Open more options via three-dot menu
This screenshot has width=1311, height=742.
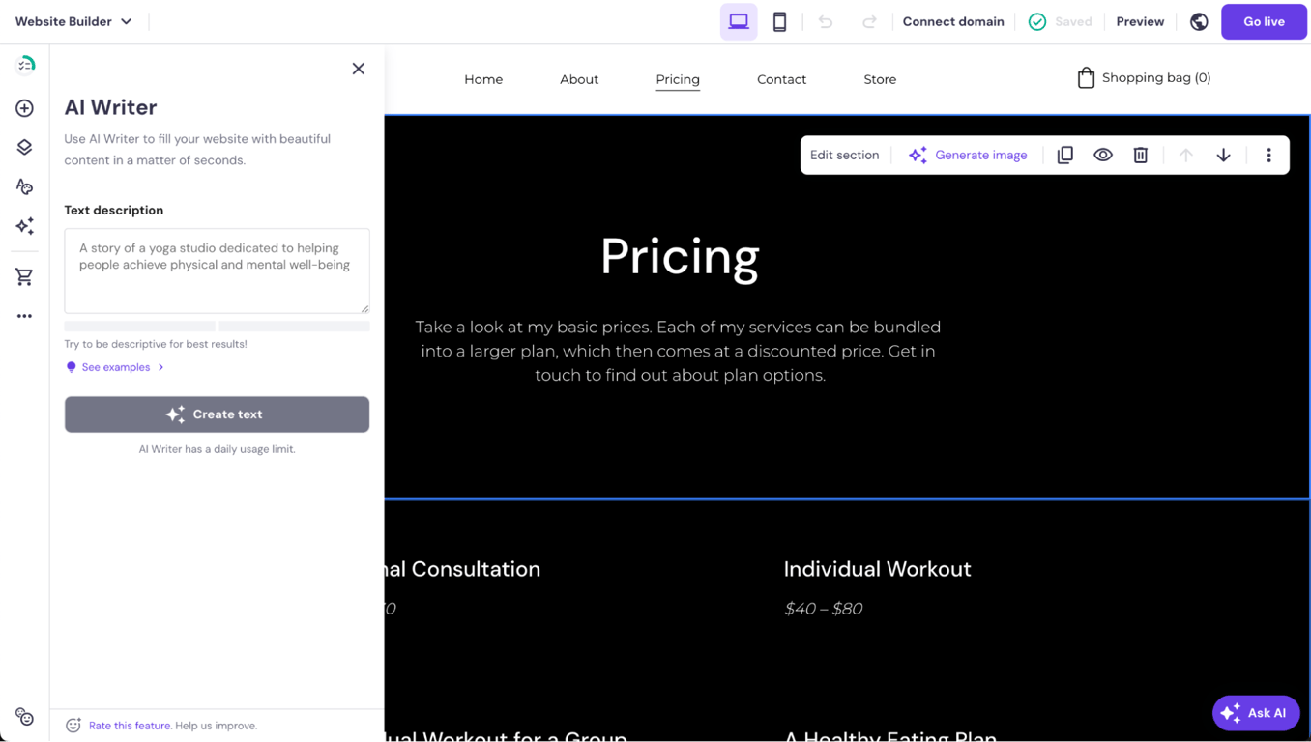(1268, 155)
